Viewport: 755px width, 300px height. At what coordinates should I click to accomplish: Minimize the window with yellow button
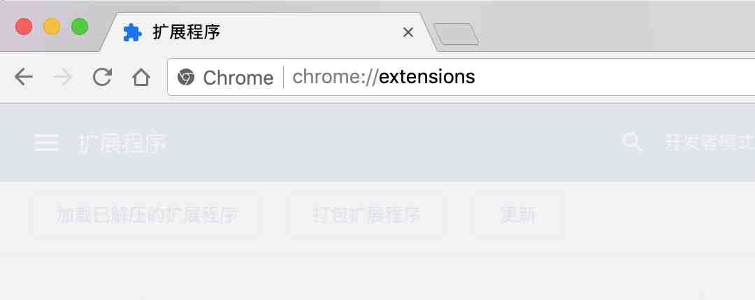[52, 27]
